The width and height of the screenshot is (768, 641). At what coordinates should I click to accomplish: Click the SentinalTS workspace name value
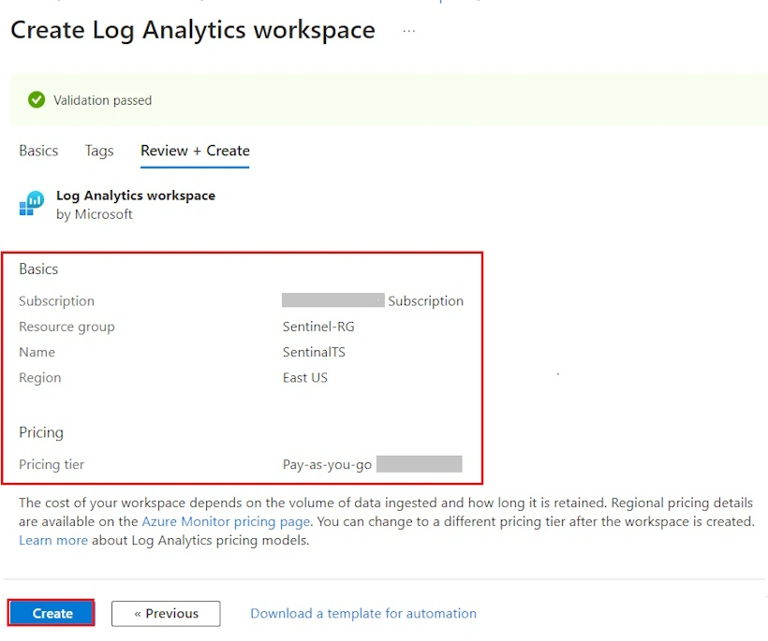(x=314, y=352)
